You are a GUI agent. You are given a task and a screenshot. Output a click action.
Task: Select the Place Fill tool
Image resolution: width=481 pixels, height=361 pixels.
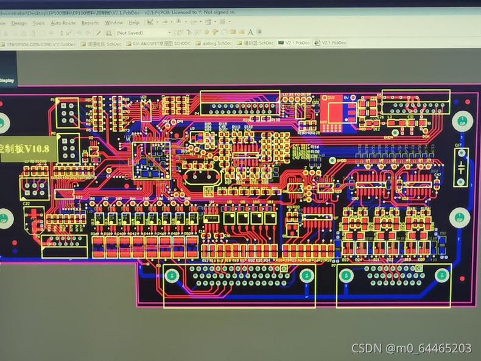pos(233,32)
